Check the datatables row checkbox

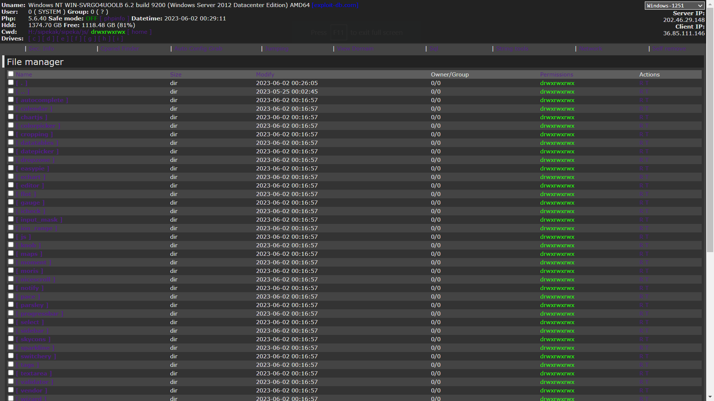11,142
